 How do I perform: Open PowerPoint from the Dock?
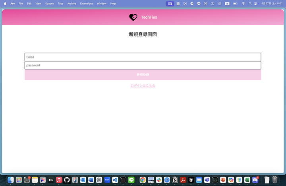(223, 180)
